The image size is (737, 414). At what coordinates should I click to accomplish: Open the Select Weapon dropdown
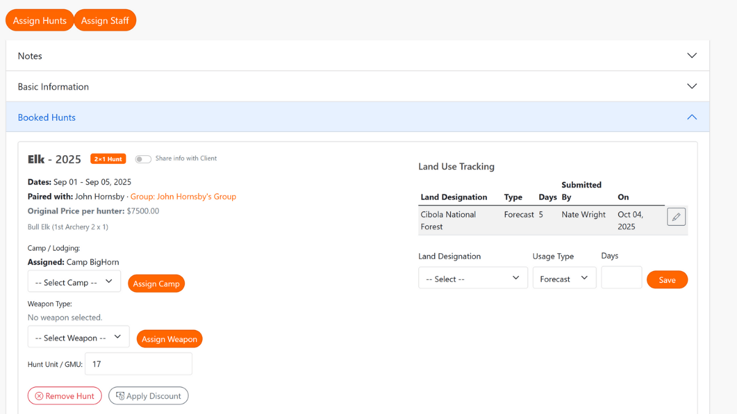click(x=79, y=337)
